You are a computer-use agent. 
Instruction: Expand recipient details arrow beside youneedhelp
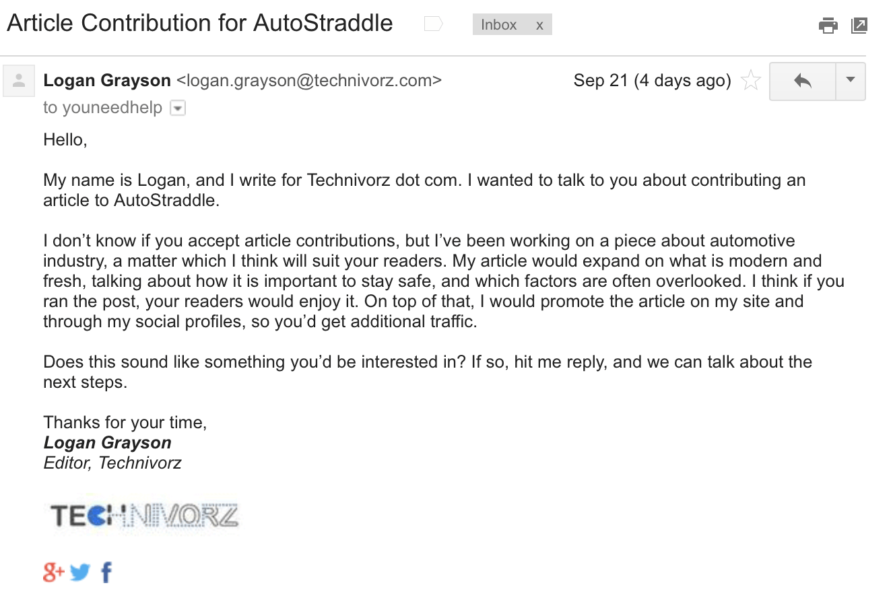(x=178, y=108)
